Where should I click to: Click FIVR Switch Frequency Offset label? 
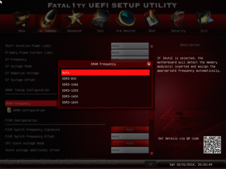(30, 136)
